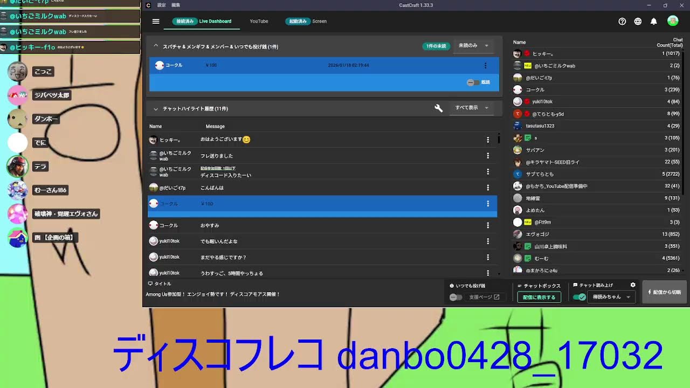
Task: Click tasutasu1323 avatar in the viewer list
Action: tap(517, 126)
